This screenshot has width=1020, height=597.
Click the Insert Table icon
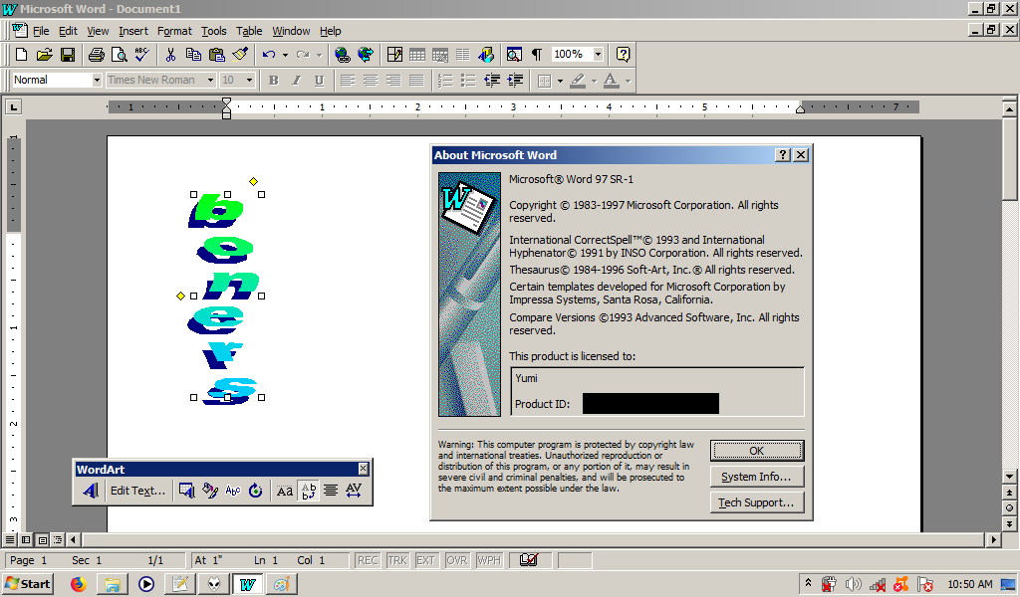click(417, 55)
